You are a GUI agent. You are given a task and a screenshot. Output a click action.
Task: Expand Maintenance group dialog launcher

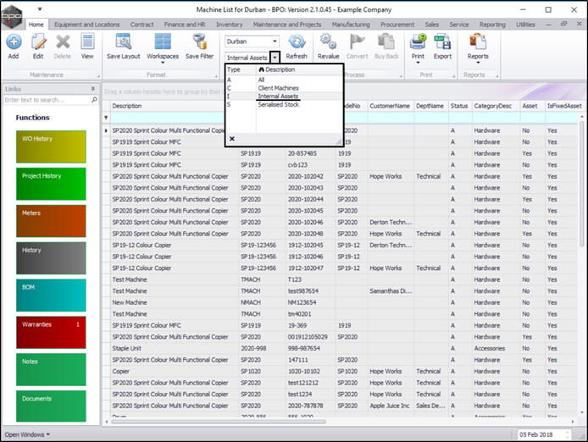pyautogui.click(x=98, y=76)
